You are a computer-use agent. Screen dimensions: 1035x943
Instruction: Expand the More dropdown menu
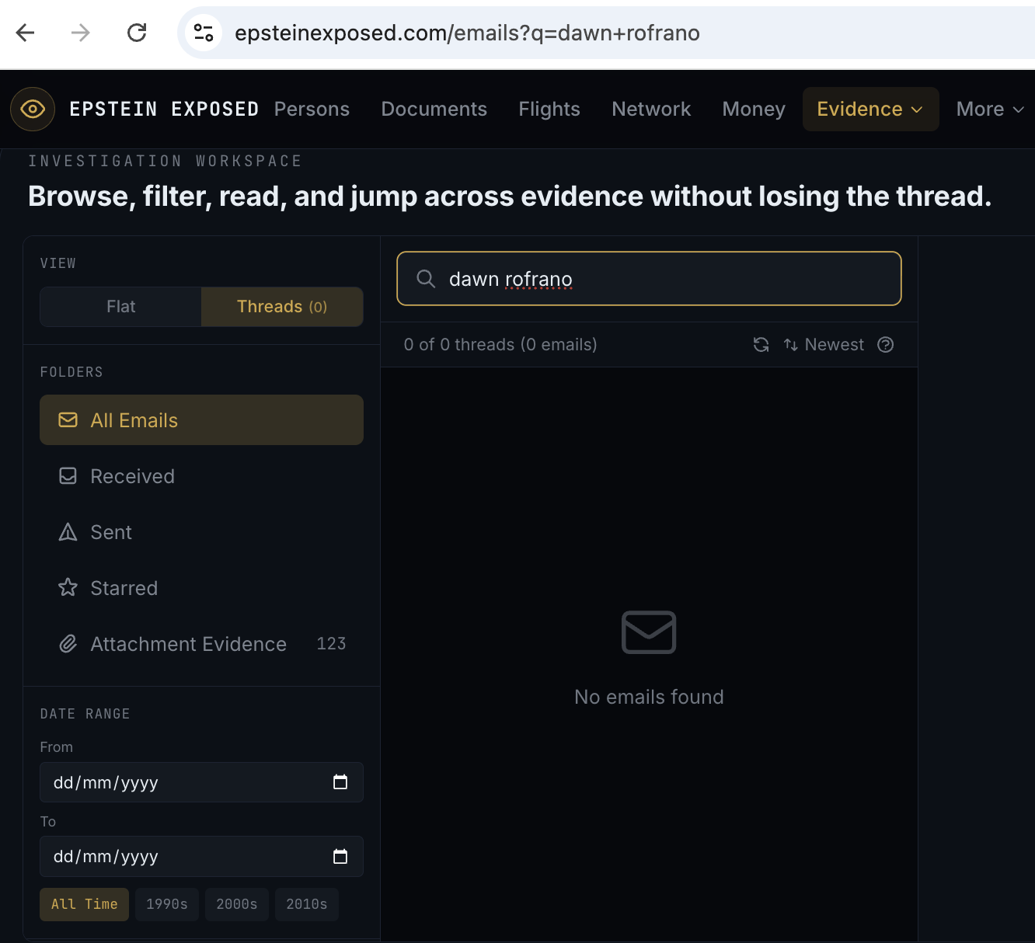pos(989,110)
